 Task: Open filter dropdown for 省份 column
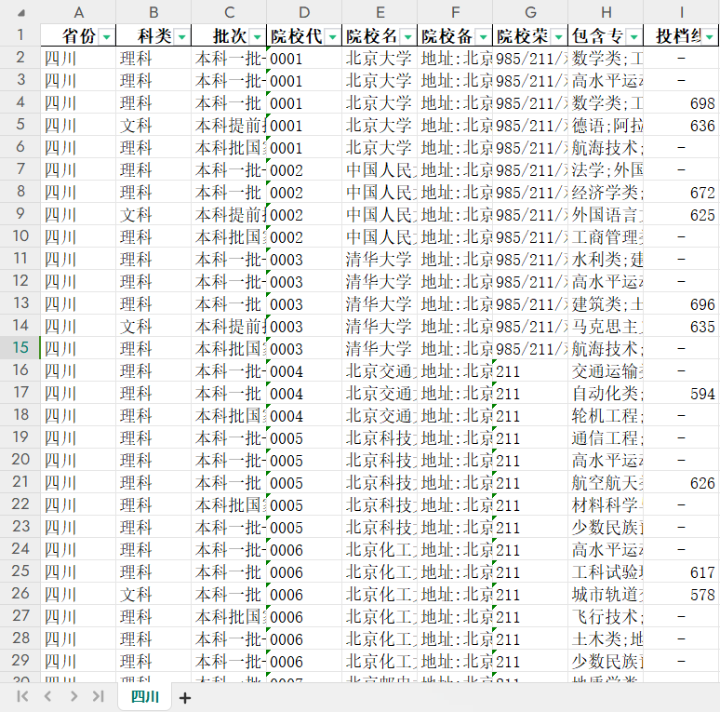point(107,36)
